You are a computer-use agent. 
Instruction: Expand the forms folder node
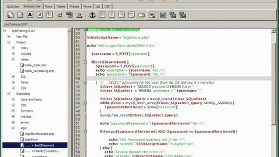click(x=13, y=82)
